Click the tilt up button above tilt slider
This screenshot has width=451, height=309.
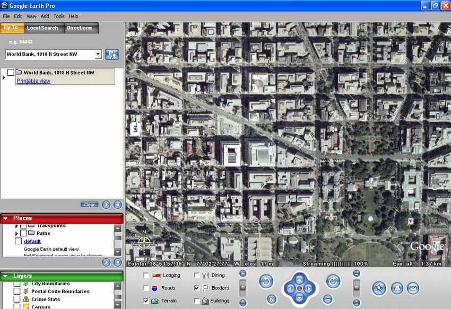pos(357,273)
